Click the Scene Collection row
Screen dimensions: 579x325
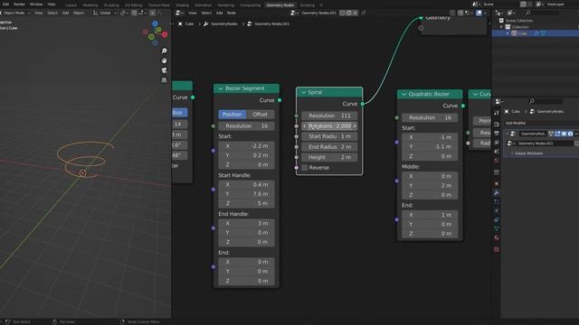pyautogui.click(x=518, y=21)
